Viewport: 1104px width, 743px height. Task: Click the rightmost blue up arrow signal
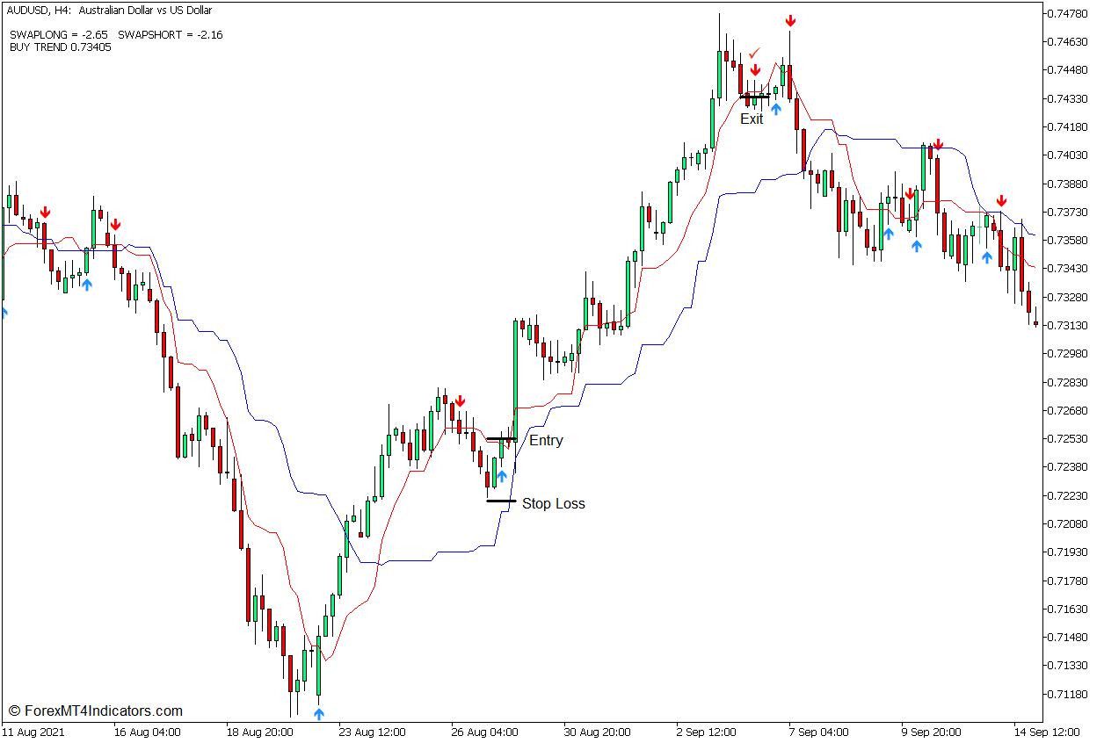point(987,257)
